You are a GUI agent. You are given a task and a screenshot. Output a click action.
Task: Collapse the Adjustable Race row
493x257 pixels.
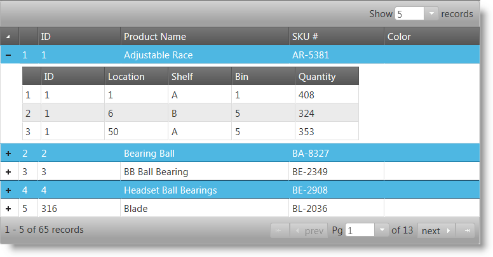click(x=8, y=55)
